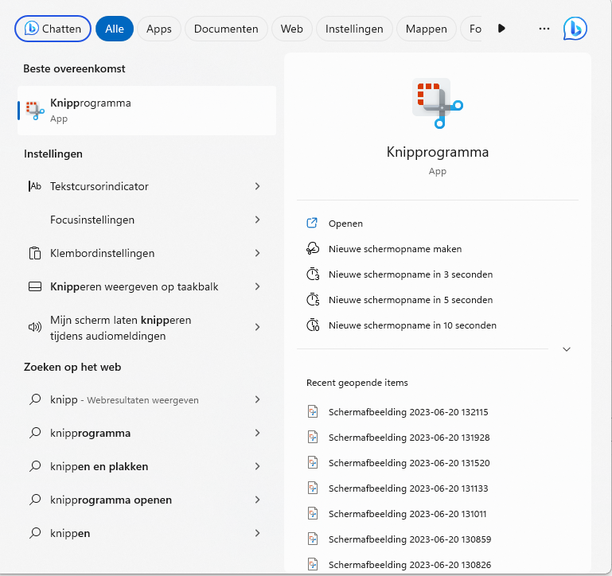
Task: Select the Knipprogramma best match result
Action: pyautogui.click(x=146, y=111)
